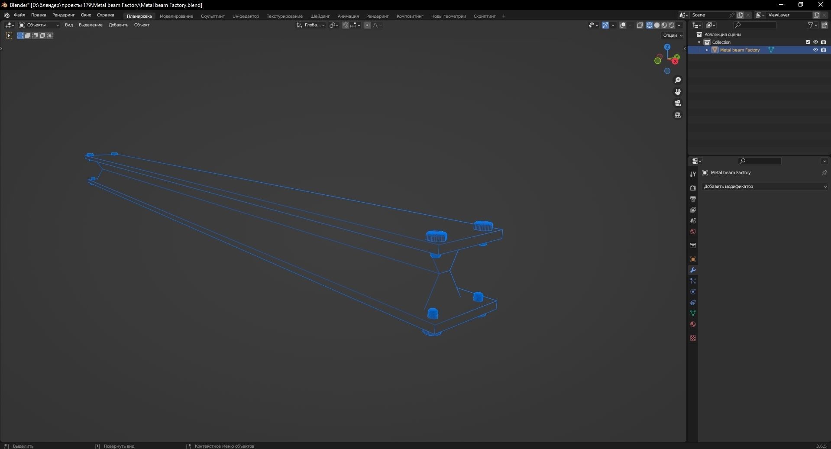831x449 pixels.
Task: Switch to rendered viewport shading
Action: click(672, 25)
